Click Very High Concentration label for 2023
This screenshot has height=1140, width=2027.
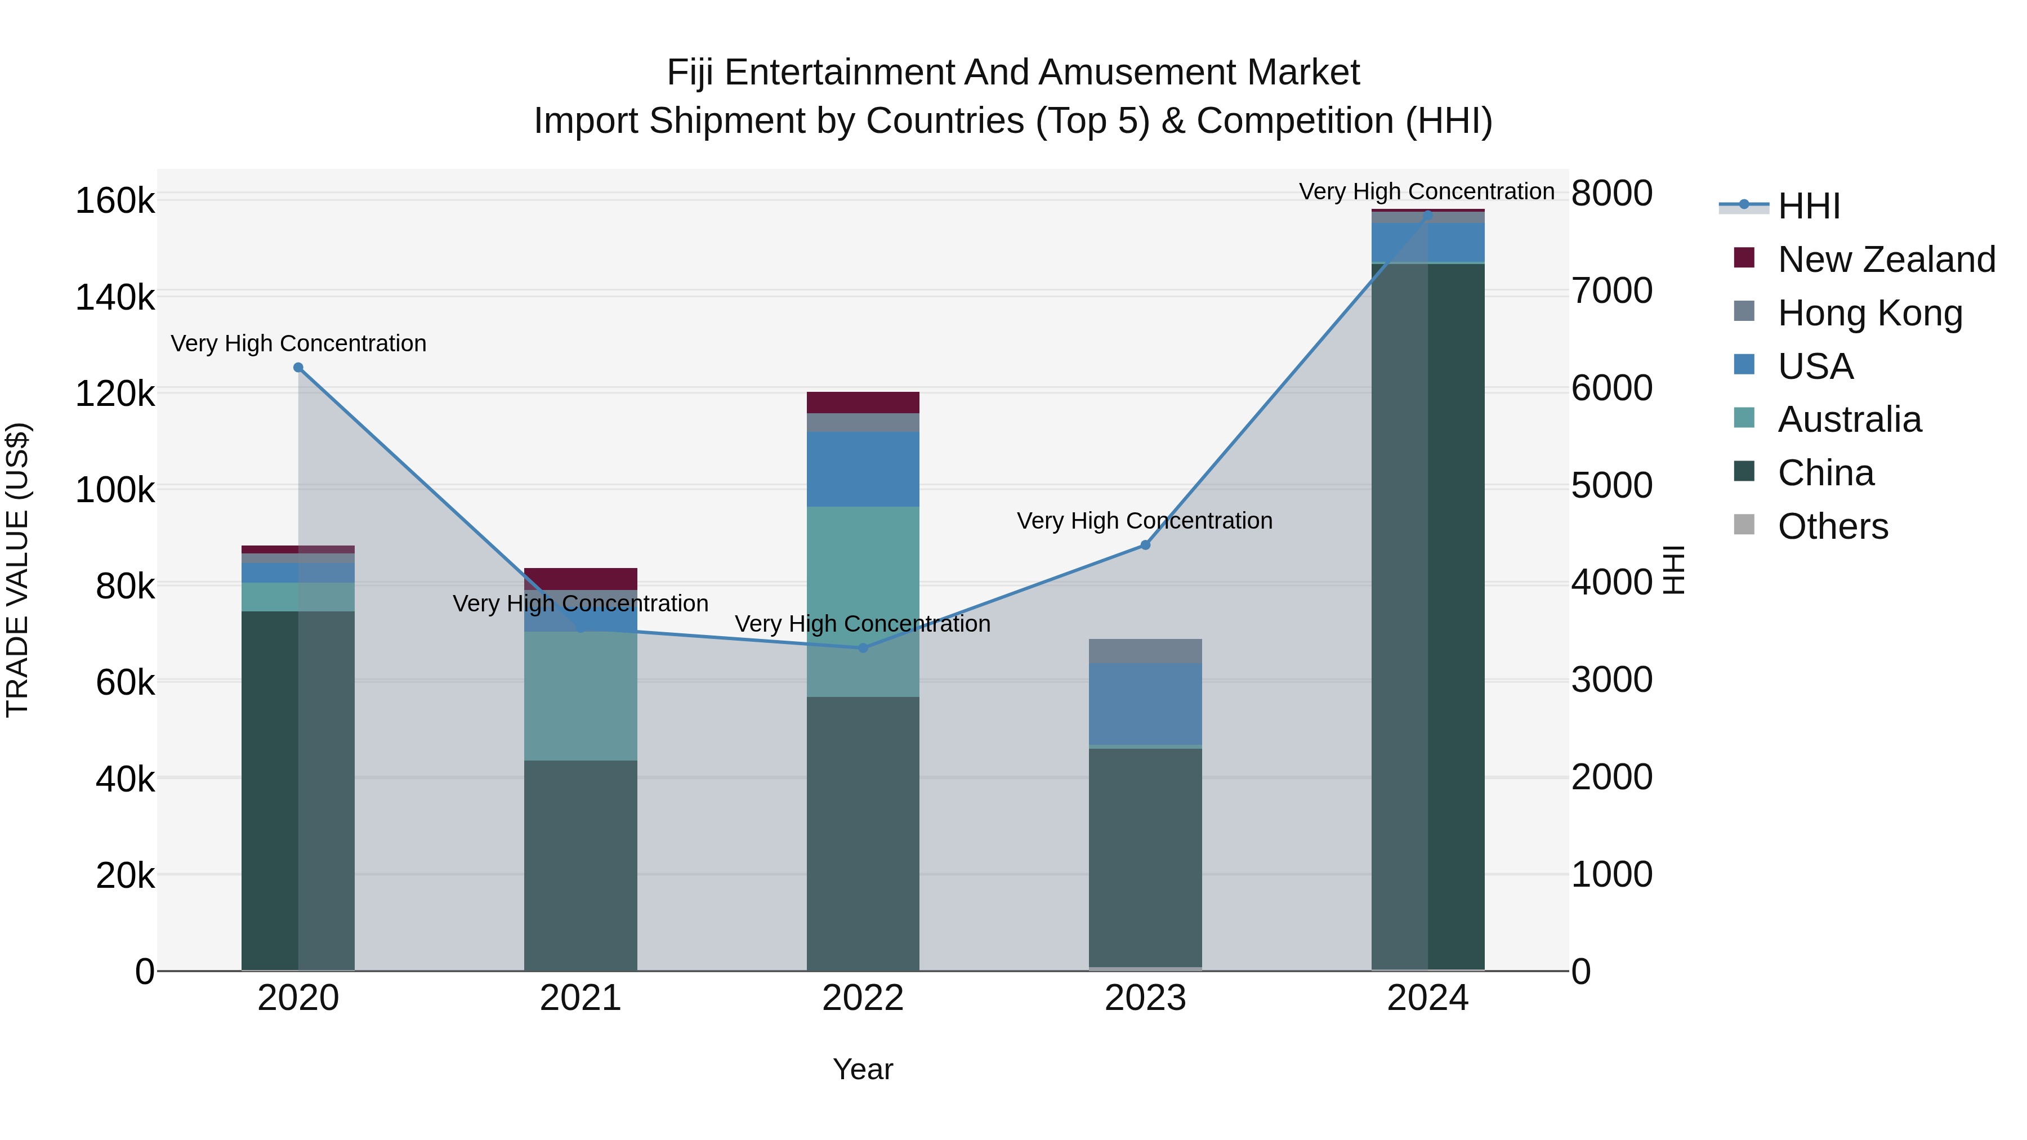point(1145,521)
